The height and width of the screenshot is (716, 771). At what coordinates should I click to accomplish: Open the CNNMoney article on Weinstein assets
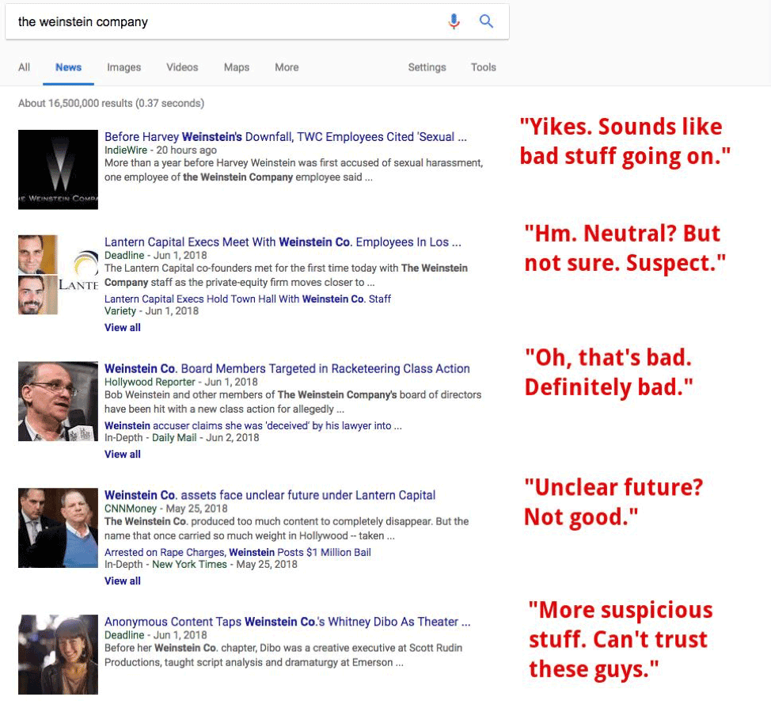point(269,494)
